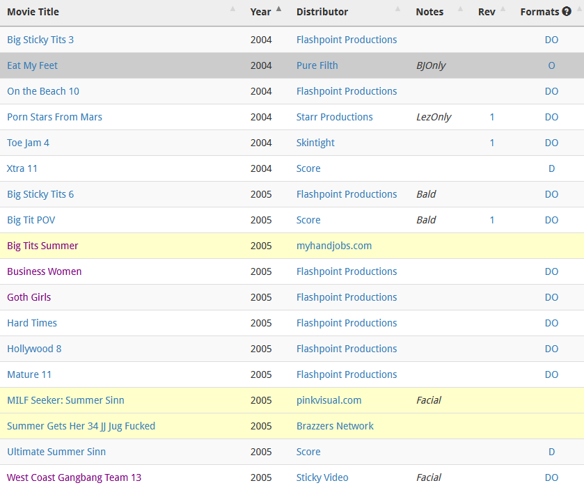Click the Formats help question mark icon
Image resolution: width=584 pixels, height=490 pixels.
coord(567,12)
